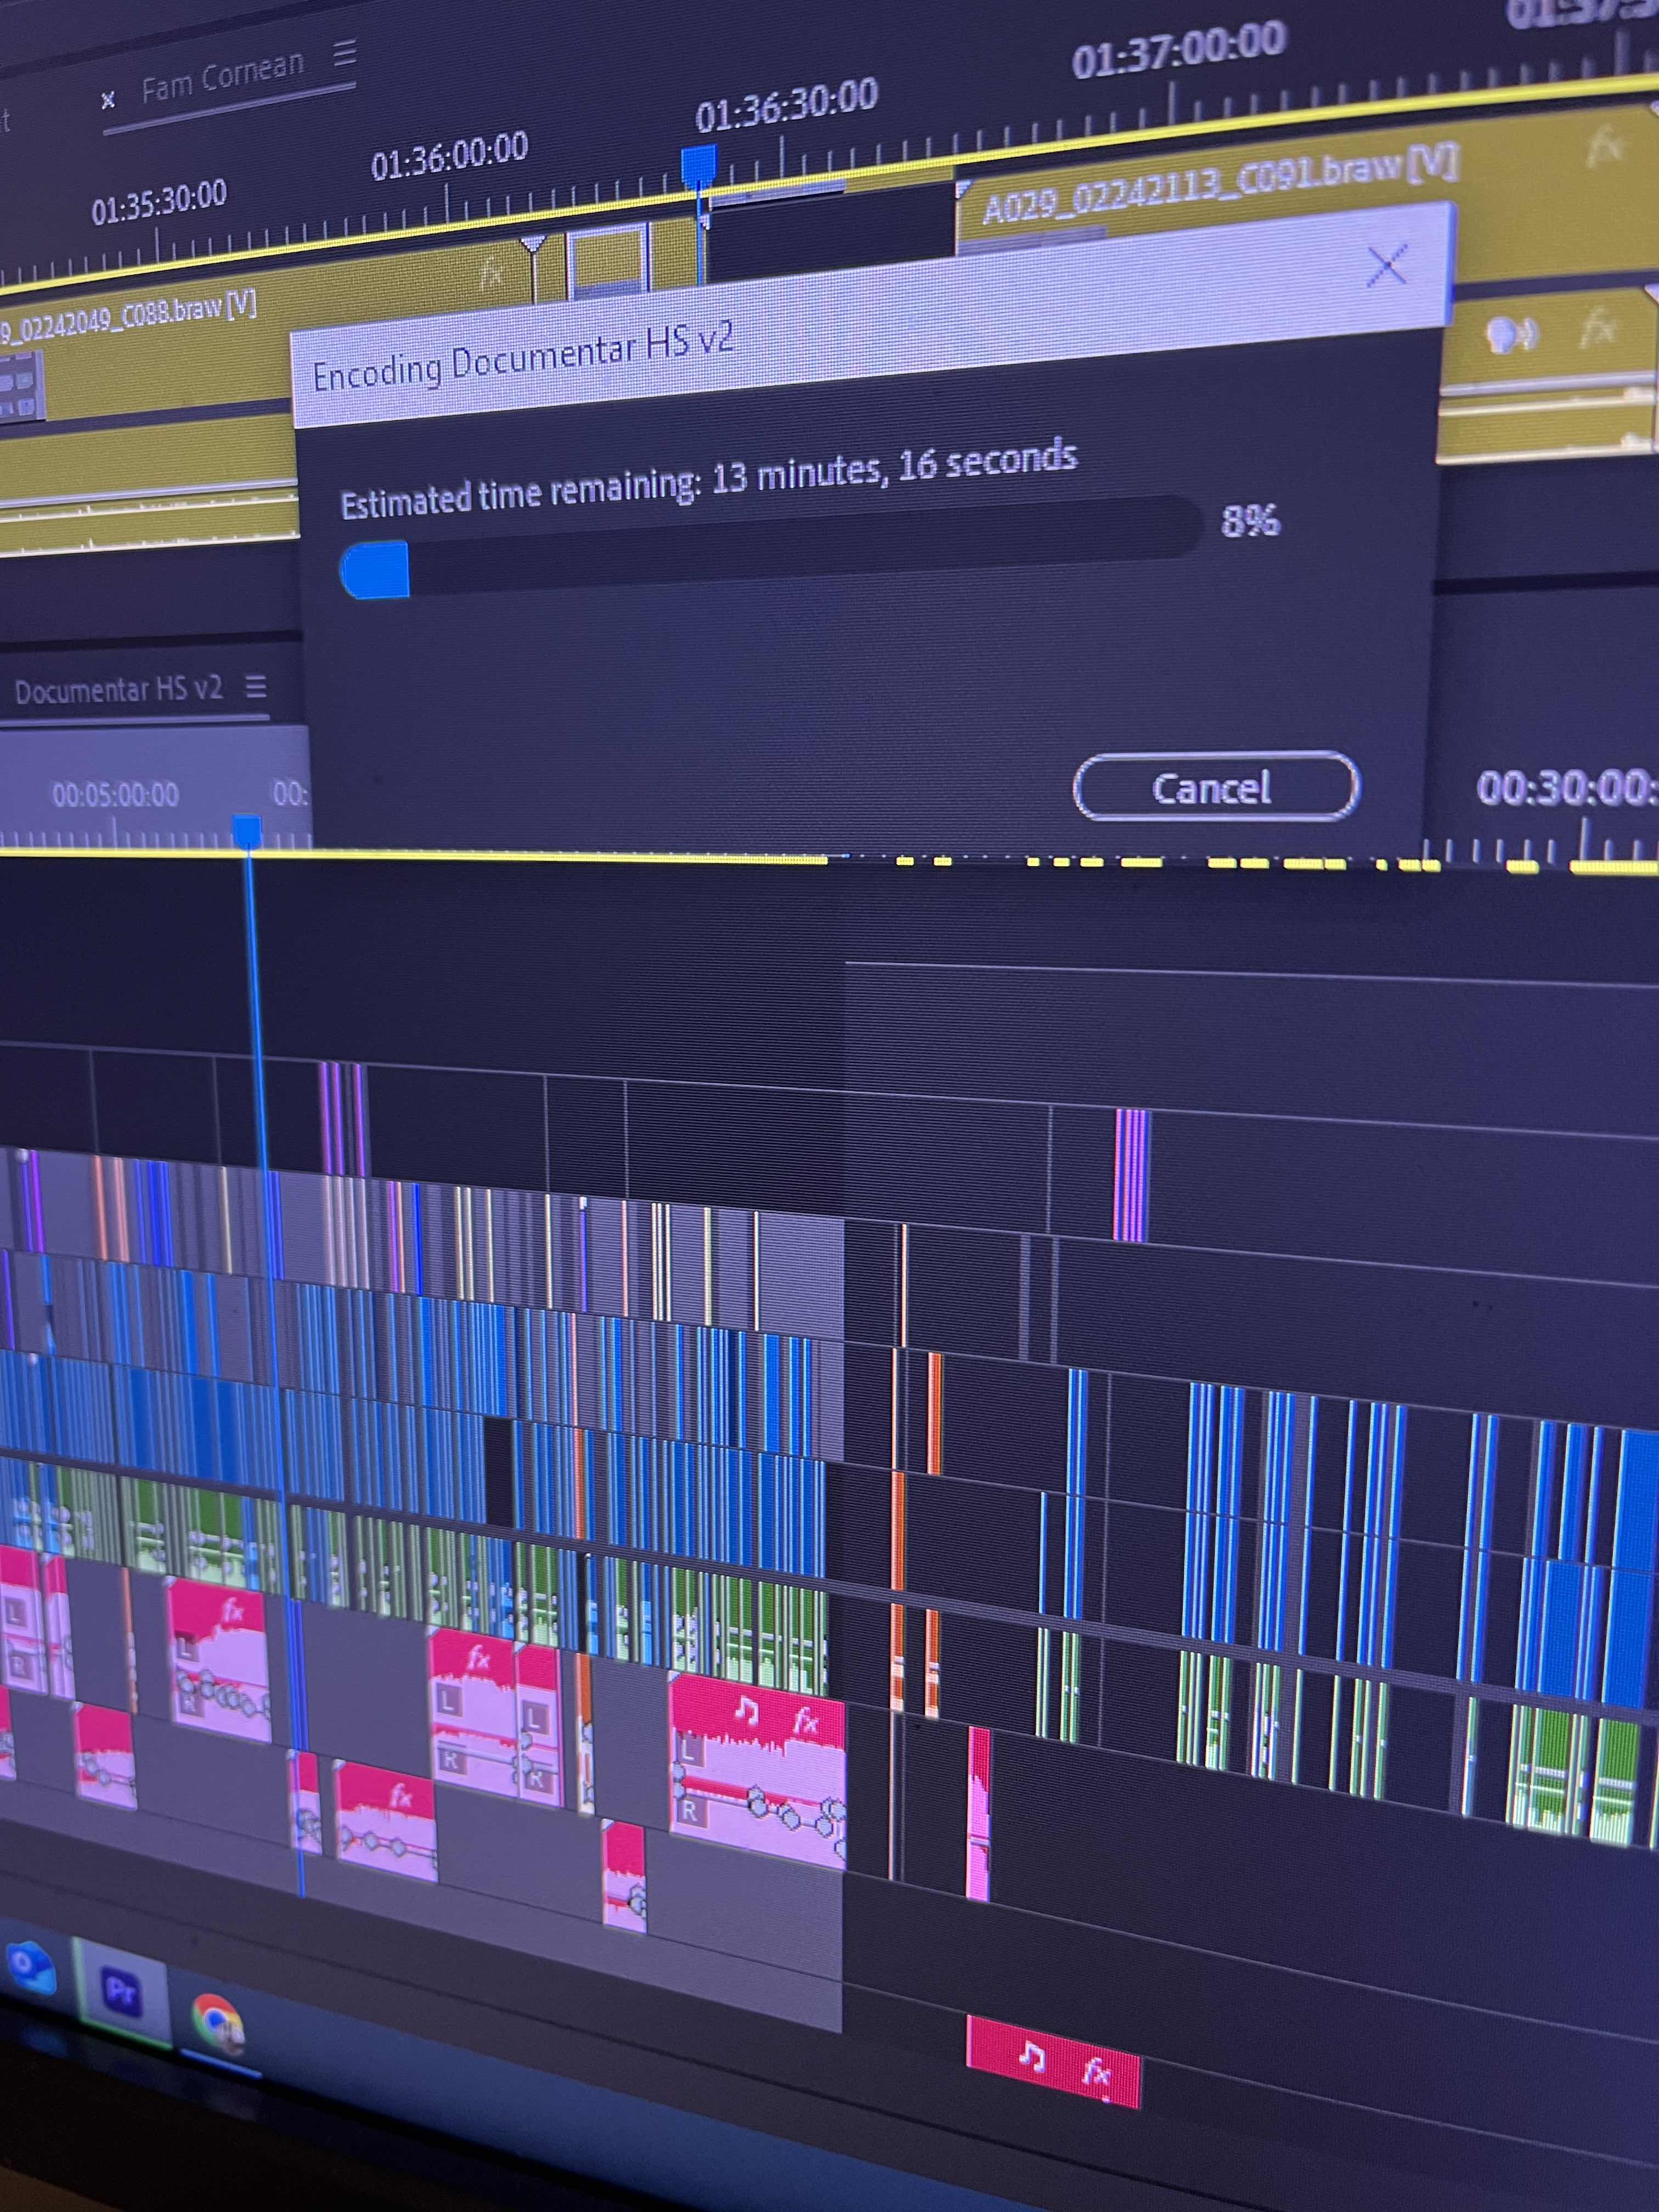Click music note on lowest pink audio clip
Screen dimensions: 1659x2212
[x=1032, y=2056]
